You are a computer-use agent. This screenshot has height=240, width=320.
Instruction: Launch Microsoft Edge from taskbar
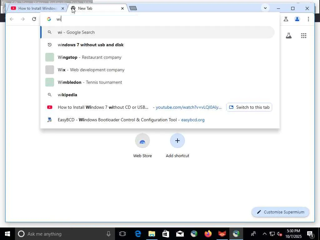[138, 234]
